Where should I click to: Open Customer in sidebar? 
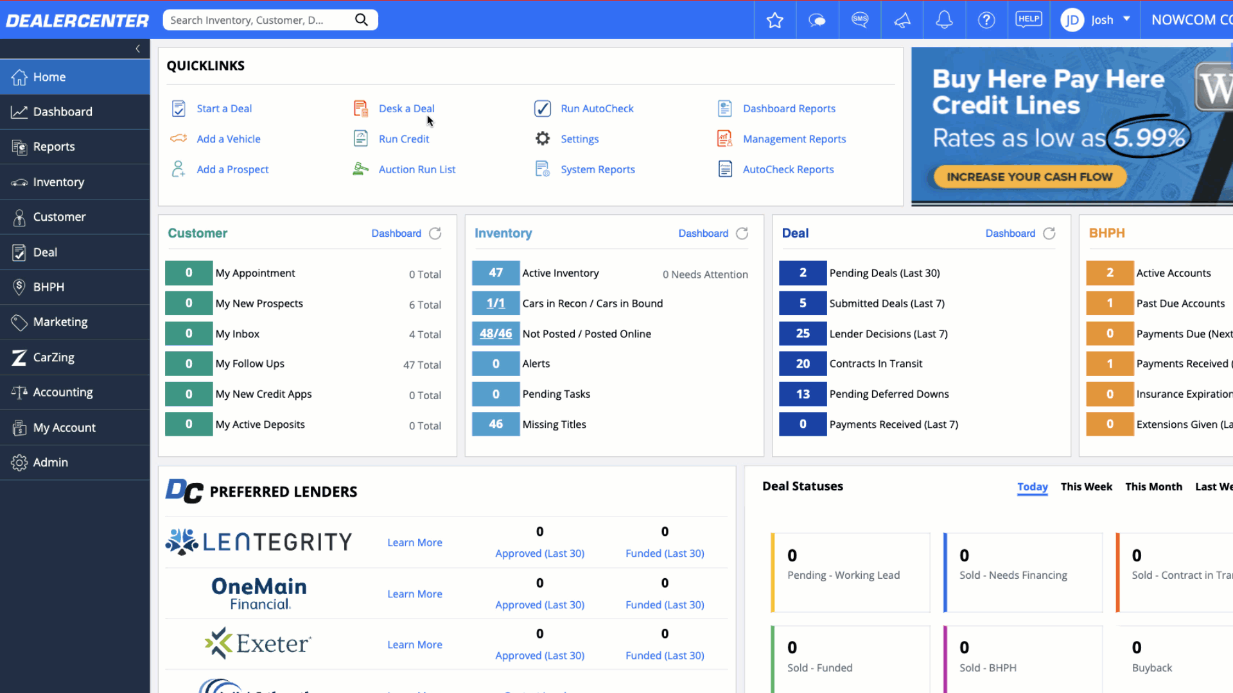(75, 217)
